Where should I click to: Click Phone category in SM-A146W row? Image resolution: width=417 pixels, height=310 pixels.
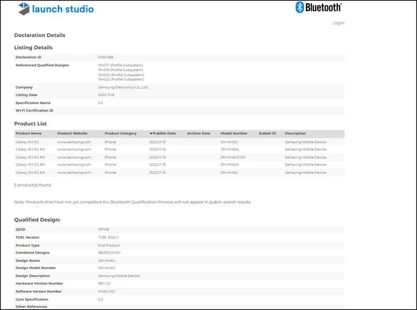tap(111, 164)
